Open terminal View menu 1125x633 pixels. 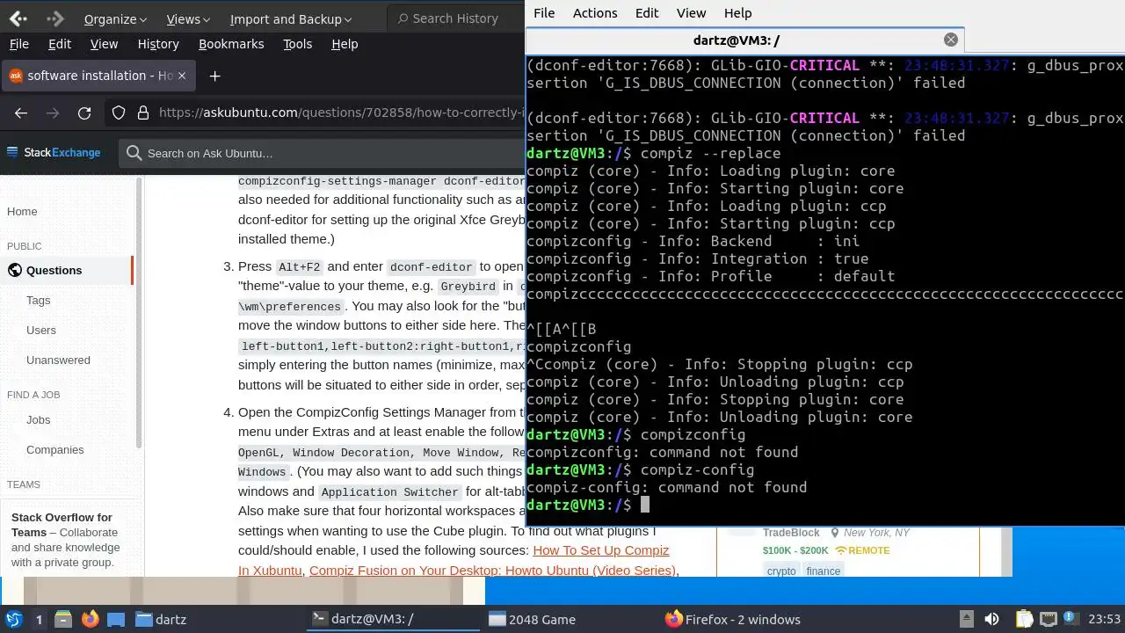691,13
